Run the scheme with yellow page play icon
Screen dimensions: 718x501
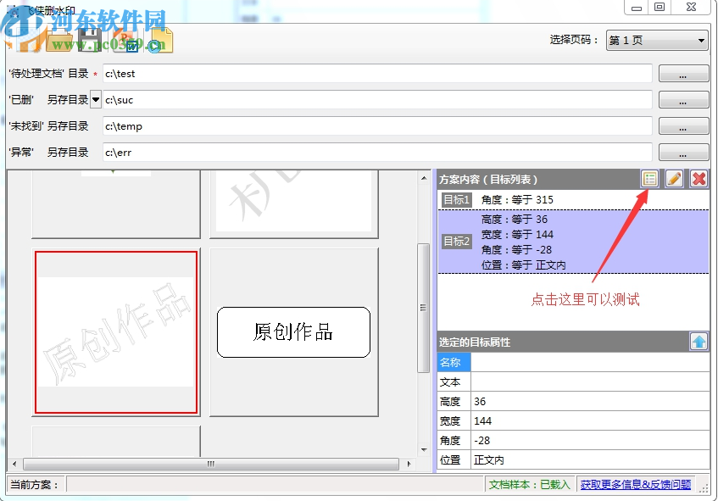160,41
